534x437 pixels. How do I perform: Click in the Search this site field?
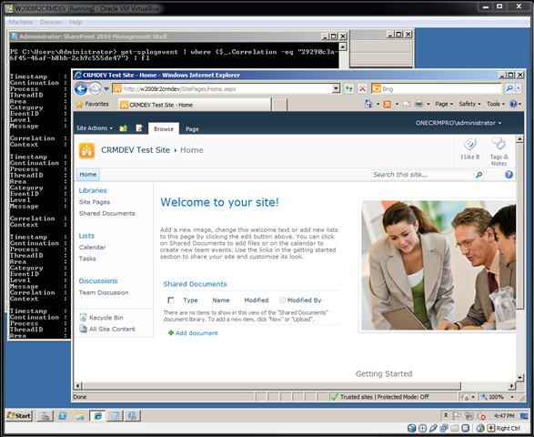pyautogui.click(x=422, y=175)
